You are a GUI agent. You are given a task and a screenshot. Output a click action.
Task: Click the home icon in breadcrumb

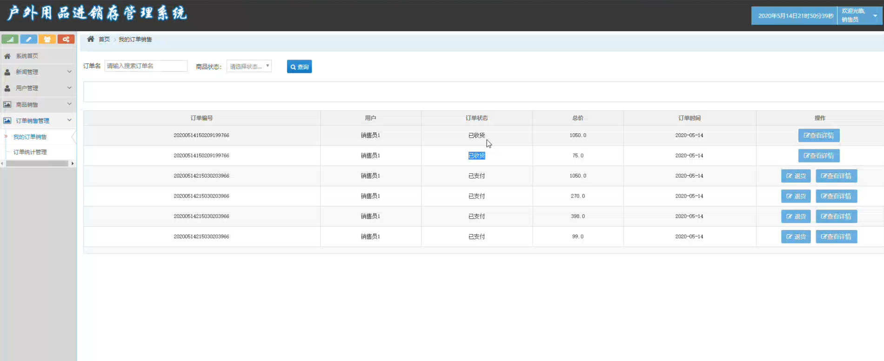click(x=91, y=39)
